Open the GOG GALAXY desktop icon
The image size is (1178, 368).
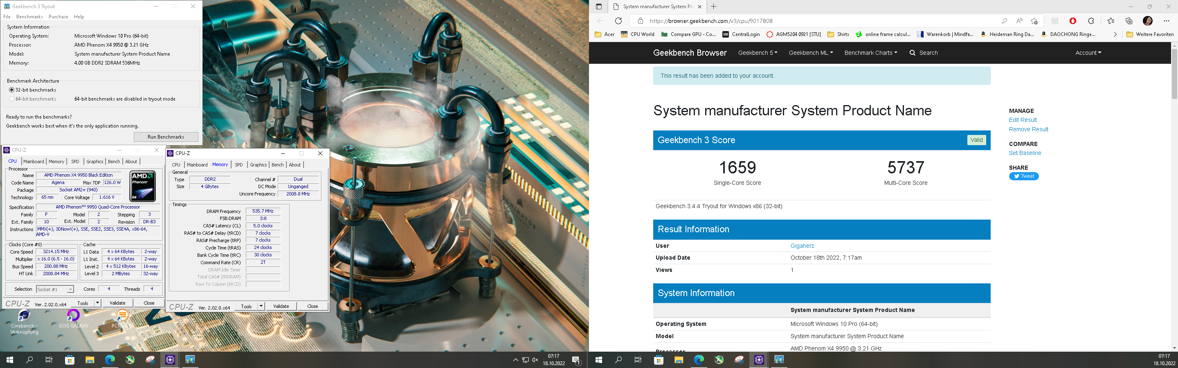tap(73, 319)
